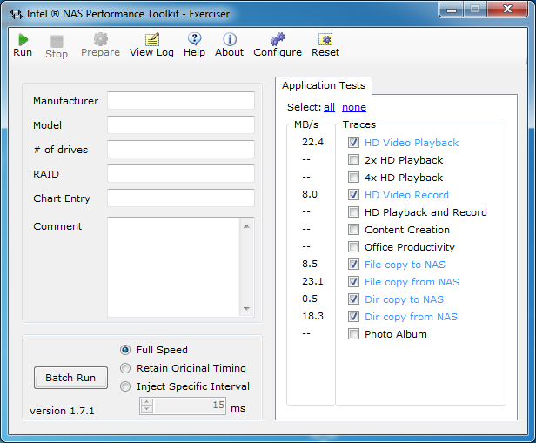536x443 pixels.
Task: Enable the 2x HD Playback trace
Action: point(353,159)
